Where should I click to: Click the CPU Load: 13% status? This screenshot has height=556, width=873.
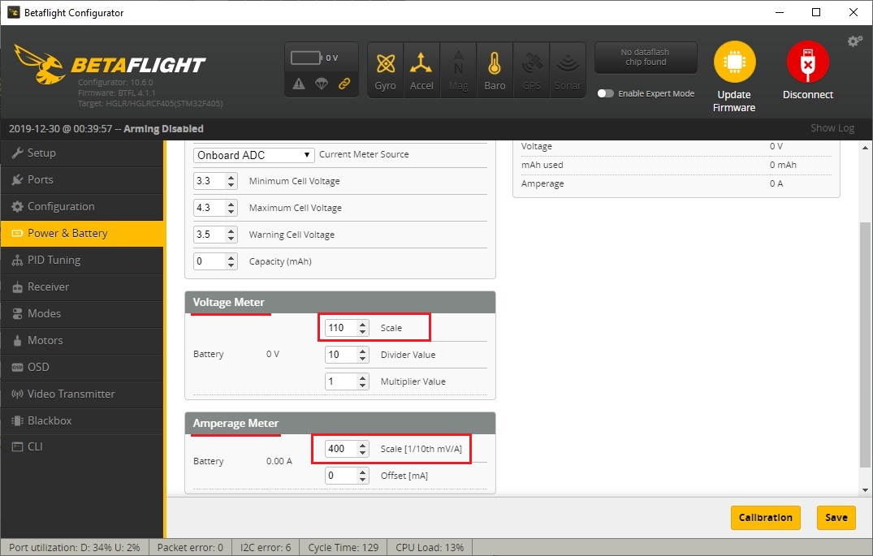click(x=430, y=547)
